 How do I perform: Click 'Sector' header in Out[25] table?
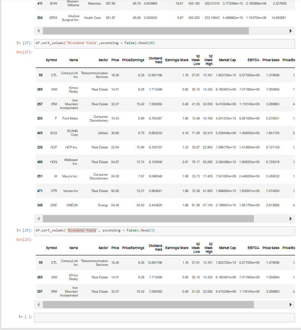tap(103, 248)
